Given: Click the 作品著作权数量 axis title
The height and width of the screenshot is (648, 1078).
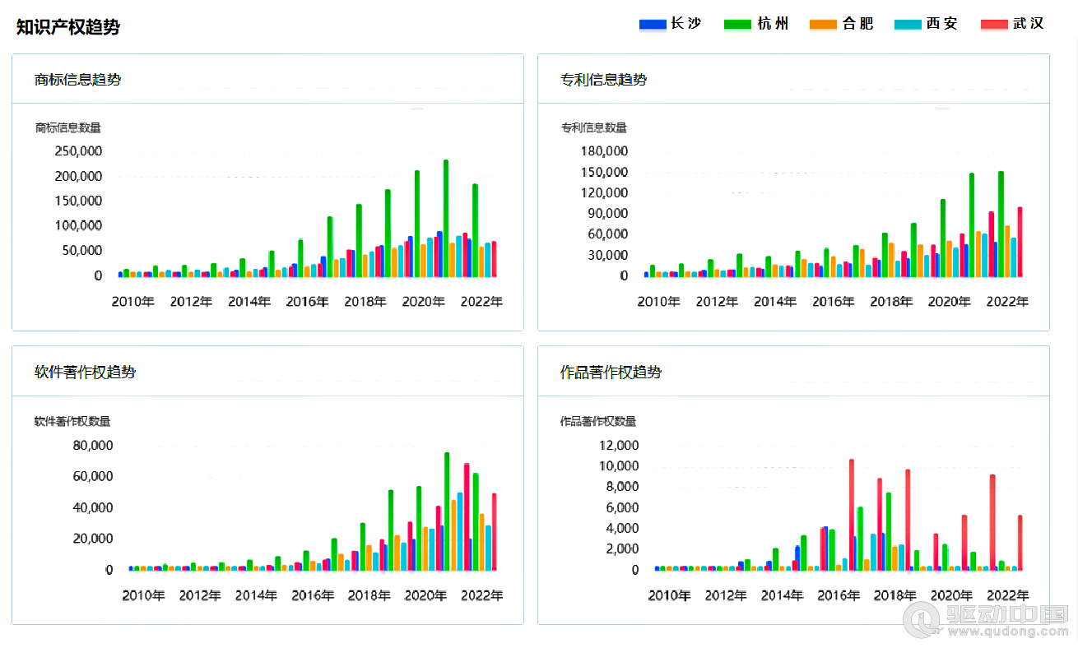Looking at the screenshot, I should [598, 421].
